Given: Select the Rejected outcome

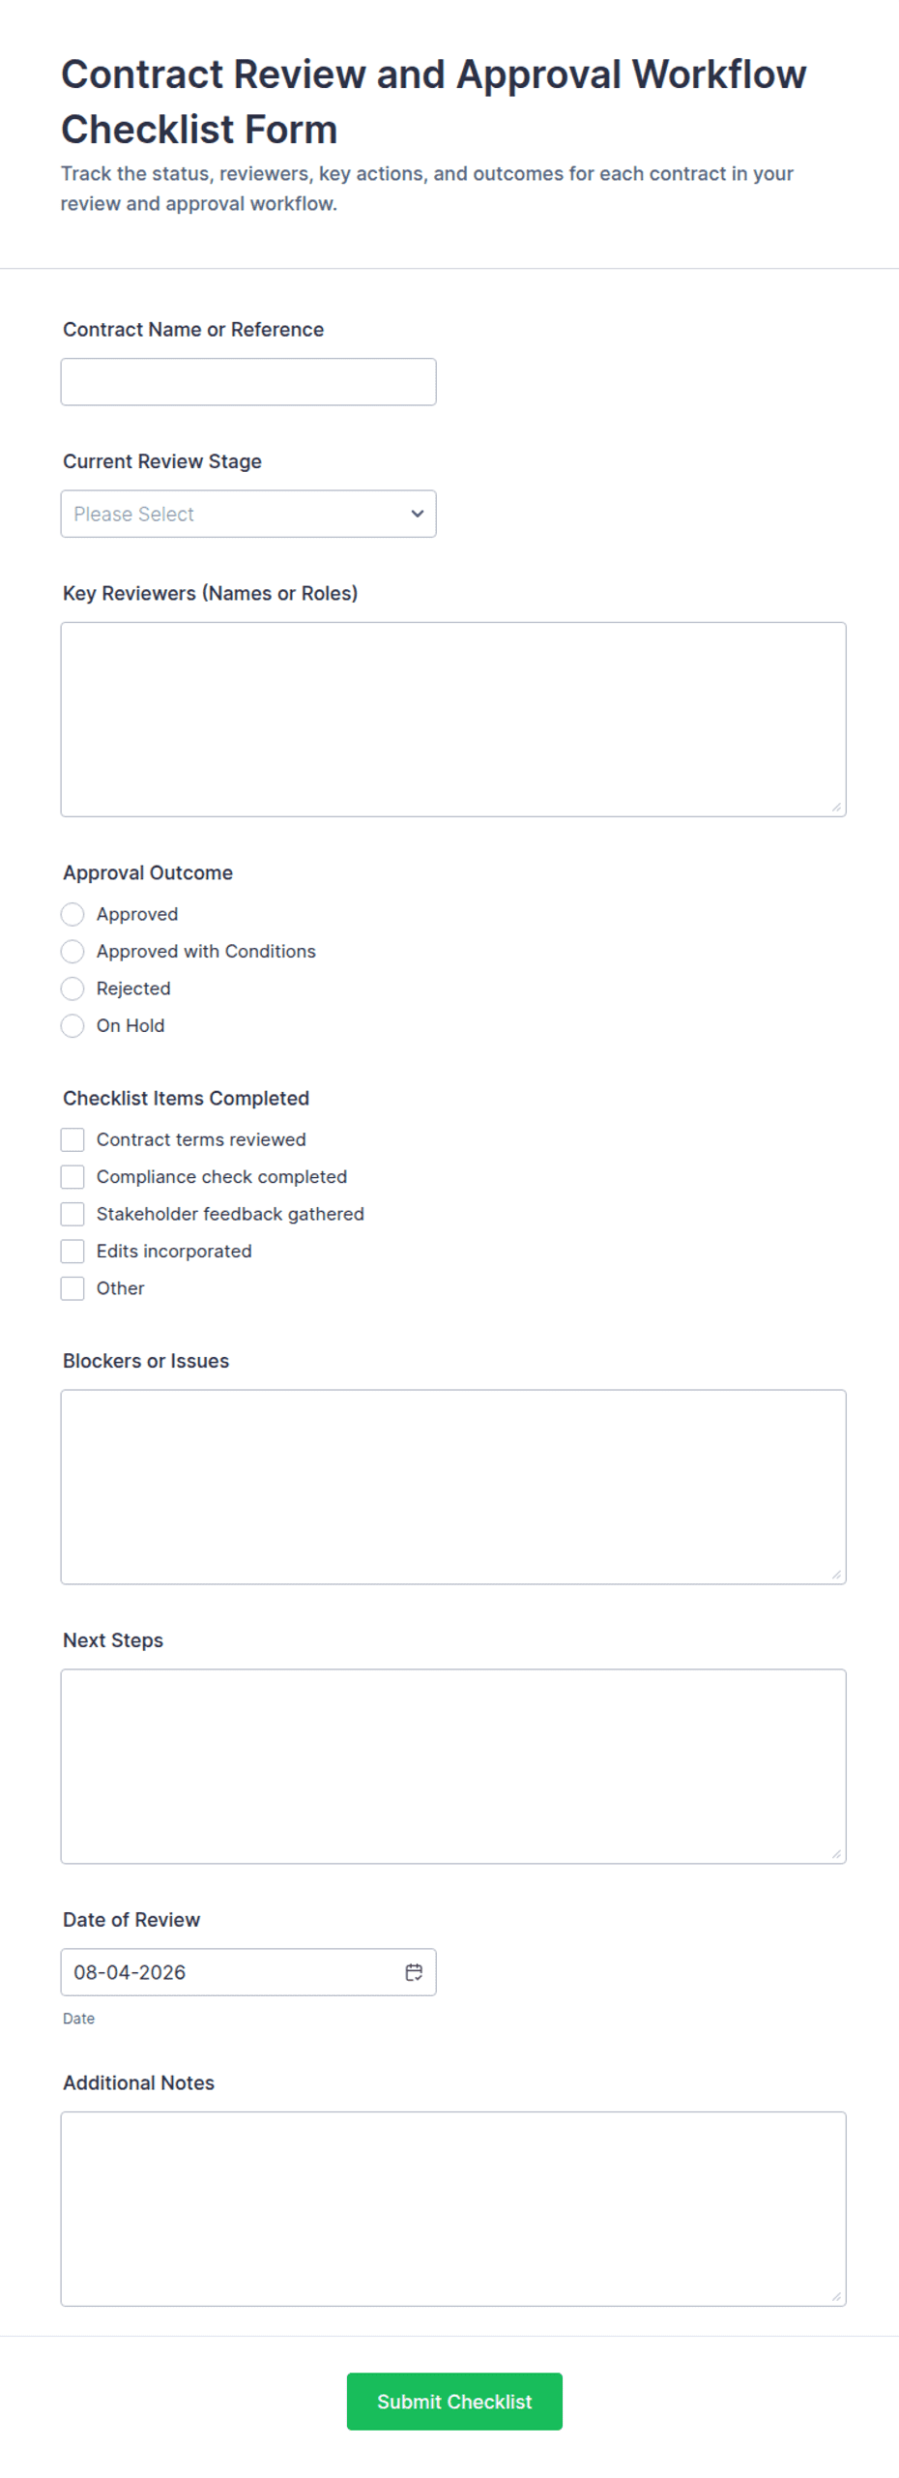Looking at the screenshot, I should (72, 988).
